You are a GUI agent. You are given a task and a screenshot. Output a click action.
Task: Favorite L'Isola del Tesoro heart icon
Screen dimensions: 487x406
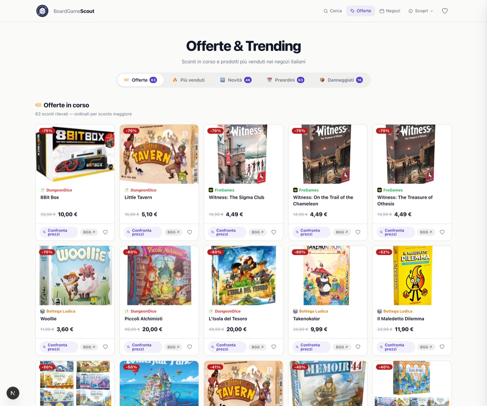(x=274, y=347)
